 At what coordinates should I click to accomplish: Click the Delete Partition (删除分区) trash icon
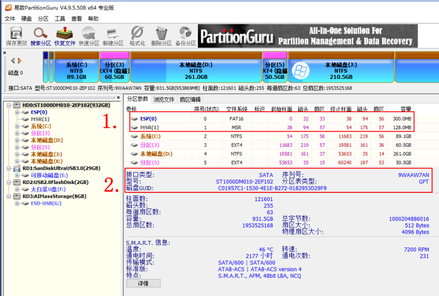(161, 35)
